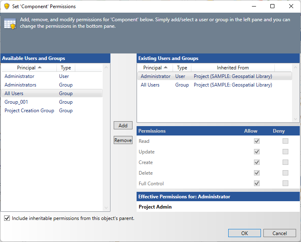The height and width of the screenshot is (242, 301).
Task: Tick the Deny checkbox for Full Control
Action: tap(285, 184)
